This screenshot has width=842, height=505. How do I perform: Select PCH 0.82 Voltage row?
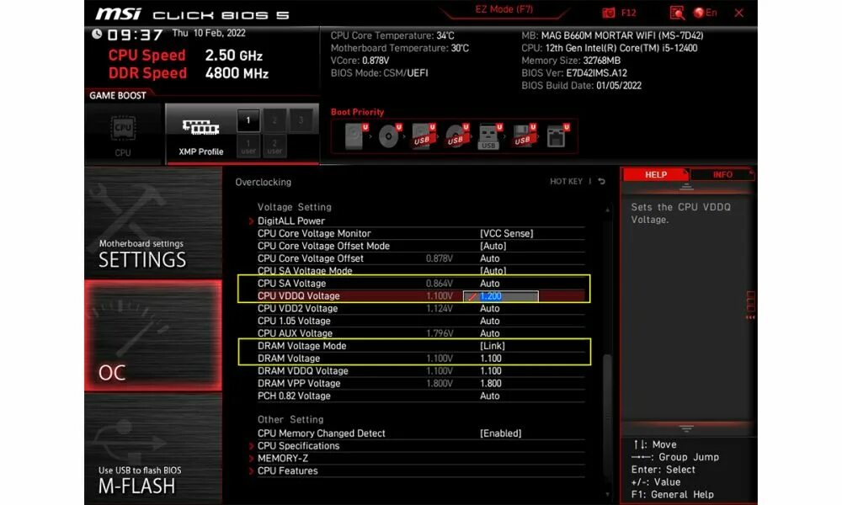tap(421, 396)
